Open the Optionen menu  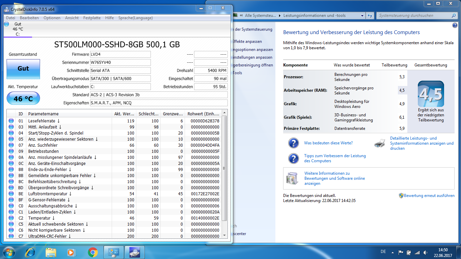point(52,18)
